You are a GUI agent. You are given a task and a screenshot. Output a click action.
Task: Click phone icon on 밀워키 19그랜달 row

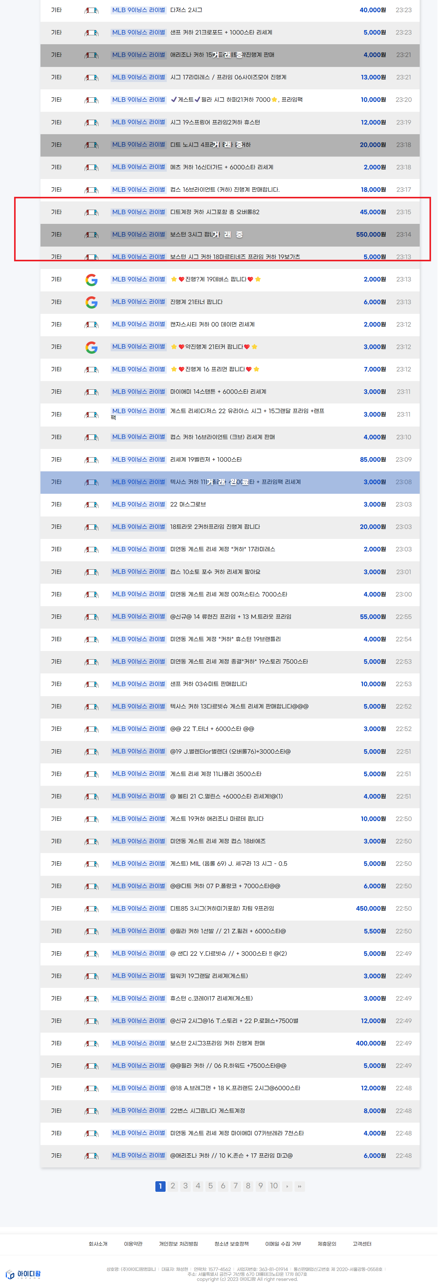(91, 976)
